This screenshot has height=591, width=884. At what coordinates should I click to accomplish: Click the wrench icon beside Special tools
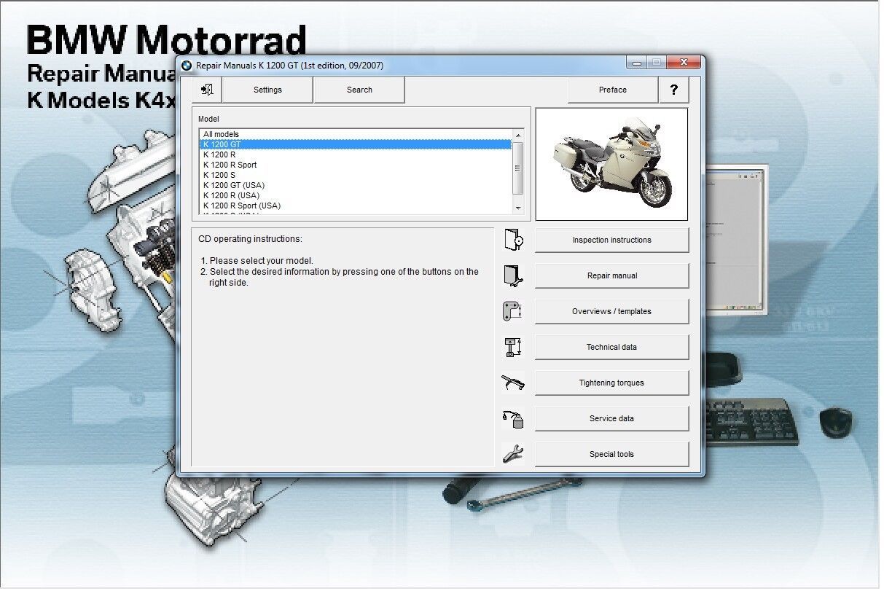click(x=513, y=453)
